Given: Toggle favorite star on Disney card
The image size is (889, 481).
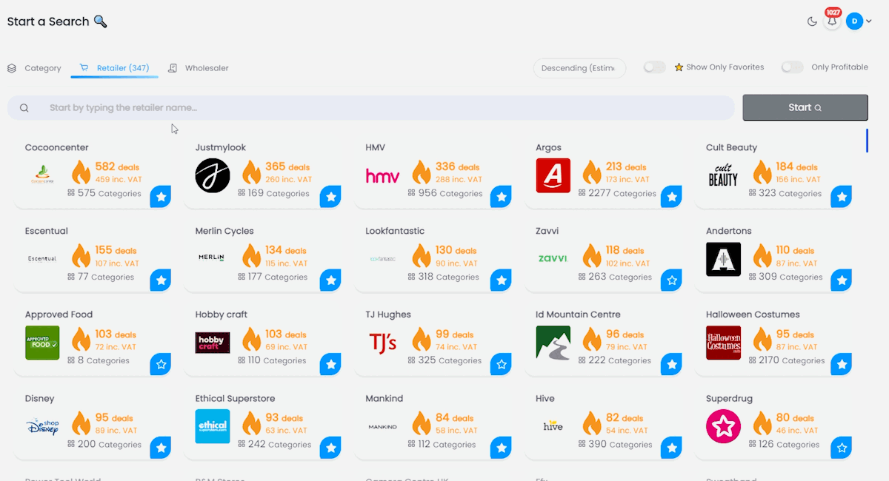Looking at the screenshot, I should [x=161, y=448].
